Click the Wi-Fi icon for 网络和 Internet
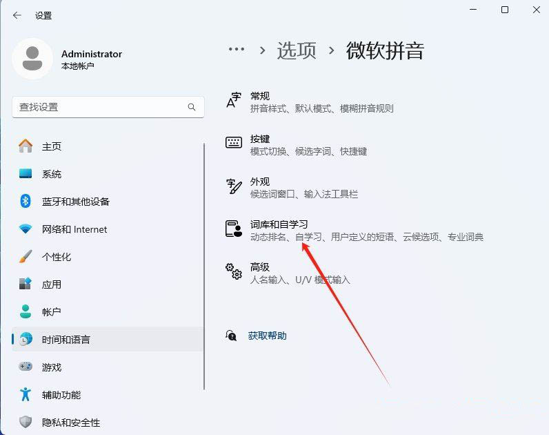Image resolution: width=549 pixels, height=435 pixels. click(26, 229)
